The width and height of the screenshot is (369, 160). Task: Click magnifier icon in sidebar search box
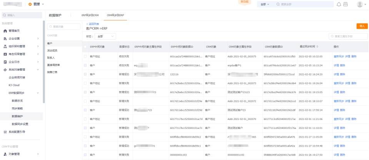[5, 15]
